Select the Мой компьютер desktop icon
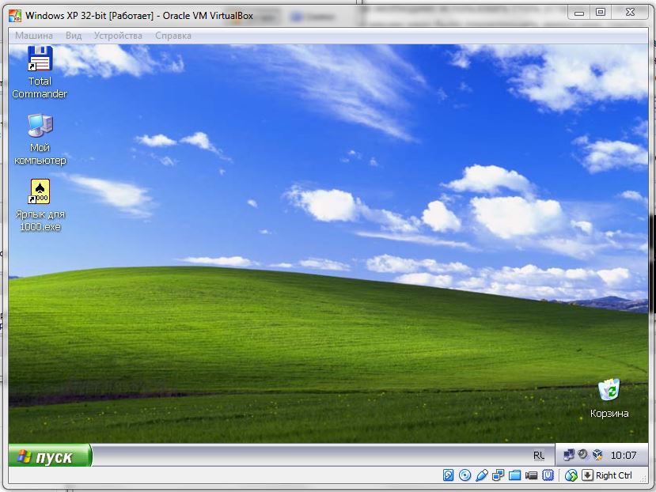Image resolution: width=656 pixels, height=492 pixels. click(40, 139)
